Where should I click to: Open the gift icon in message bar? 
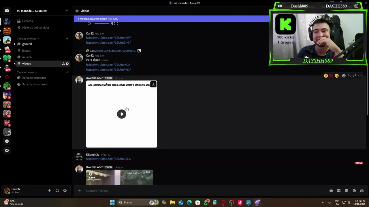[331, 191]
